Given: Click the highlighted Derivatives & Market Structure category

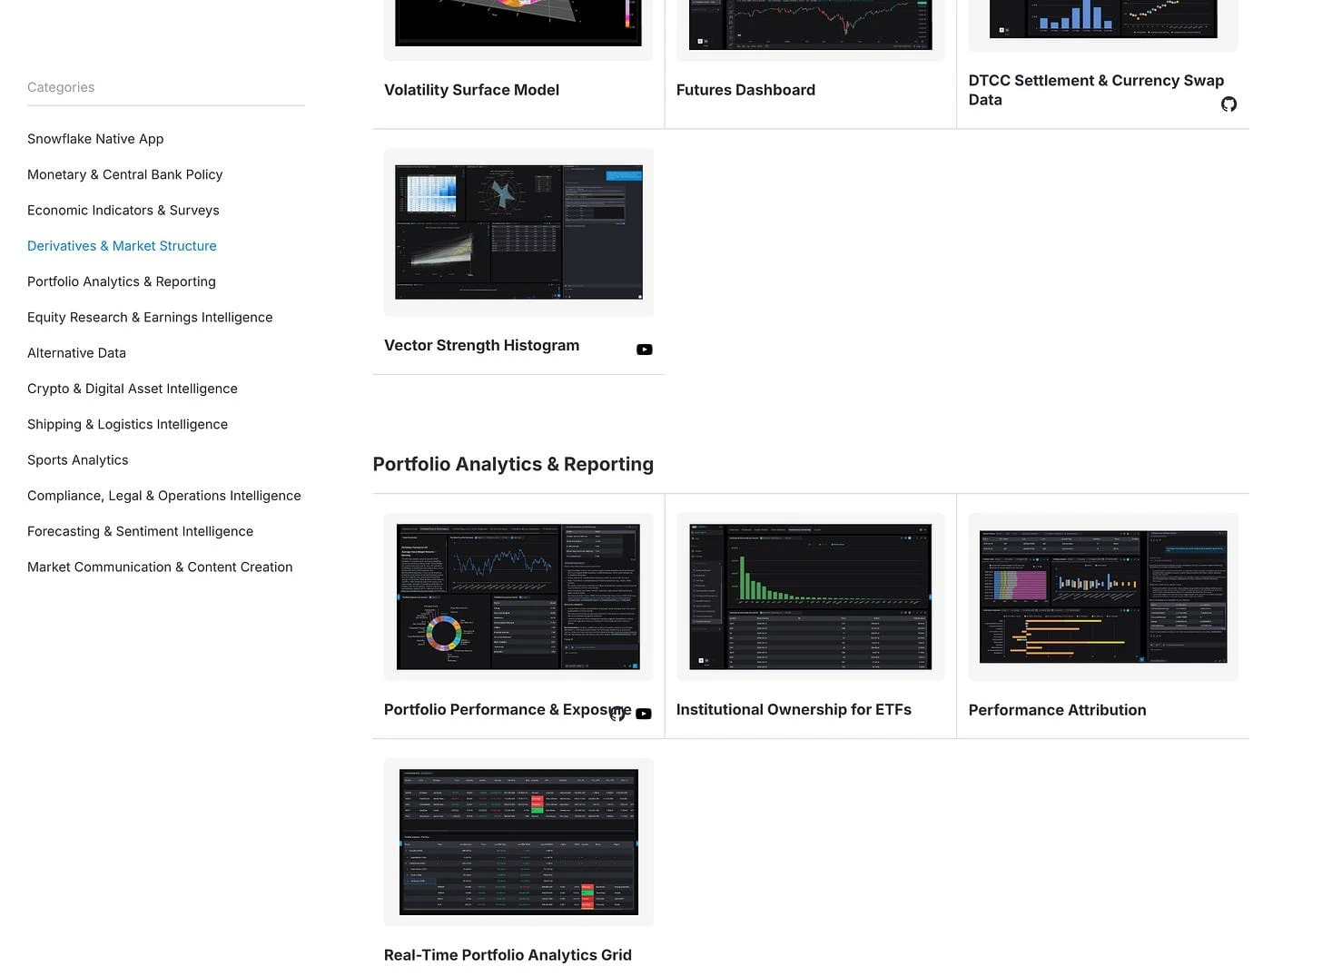Looking at the screenshot, I should coord(122,245).
